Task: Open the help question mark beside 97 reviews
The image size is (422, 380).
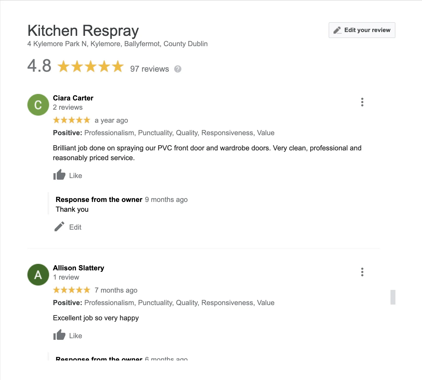Action: [x=178, y=69]
